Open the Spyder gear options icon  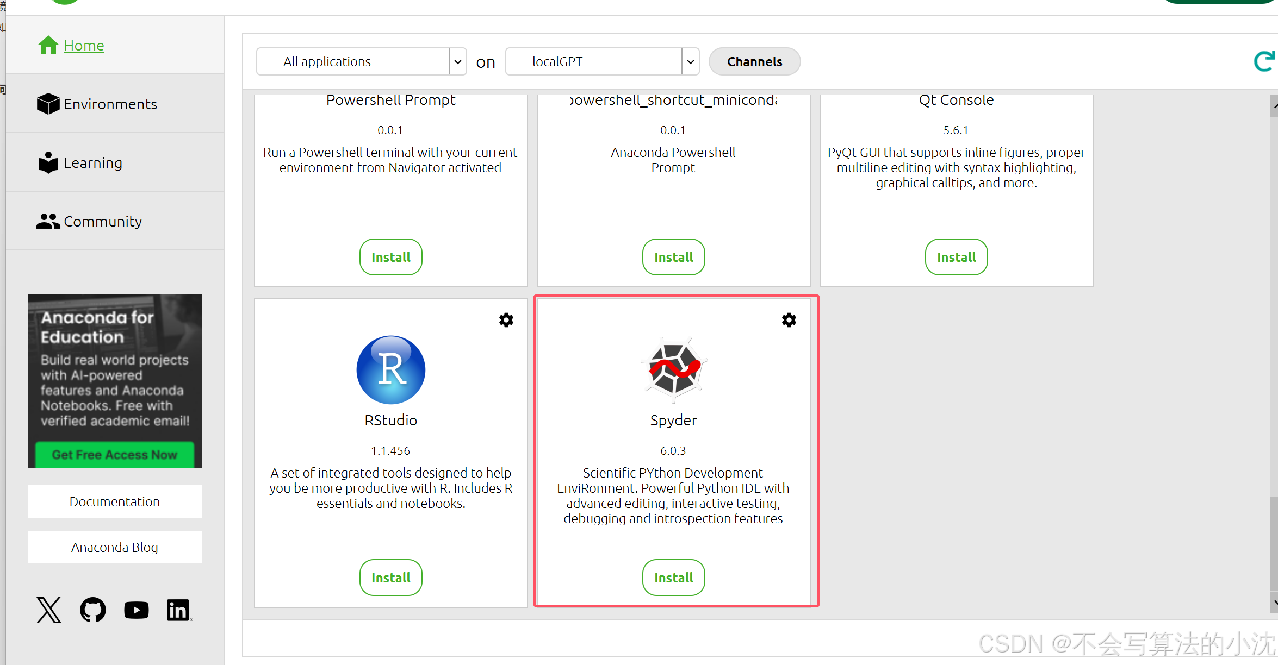point(789,320)
